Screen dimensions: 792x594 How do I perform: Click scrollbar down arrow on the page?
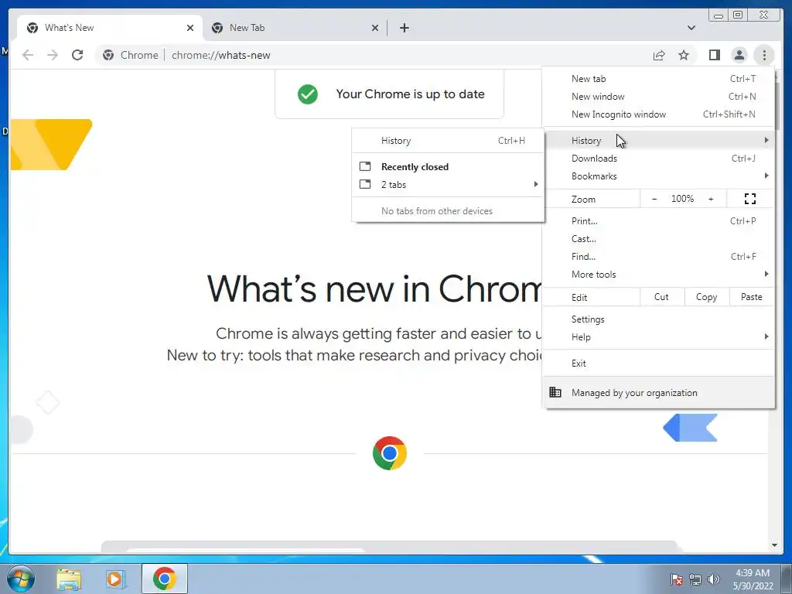(x=774, y=545)
